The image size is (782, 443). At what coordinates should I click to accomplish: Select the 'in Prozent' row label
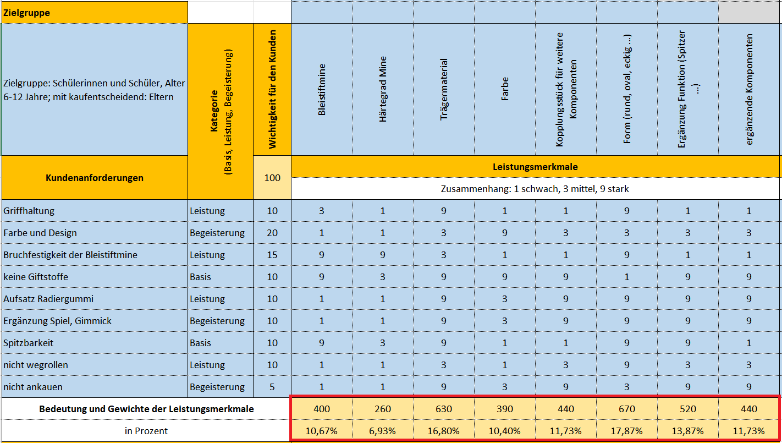point(146,431)
